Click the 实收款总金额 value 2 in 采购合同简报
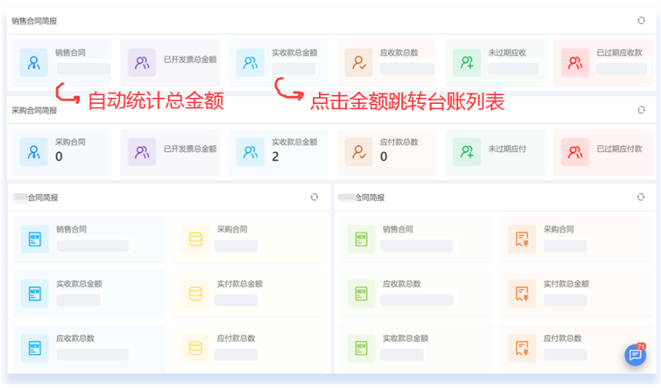The width and height of the screenshot is (661, 388). click(275, 157)
